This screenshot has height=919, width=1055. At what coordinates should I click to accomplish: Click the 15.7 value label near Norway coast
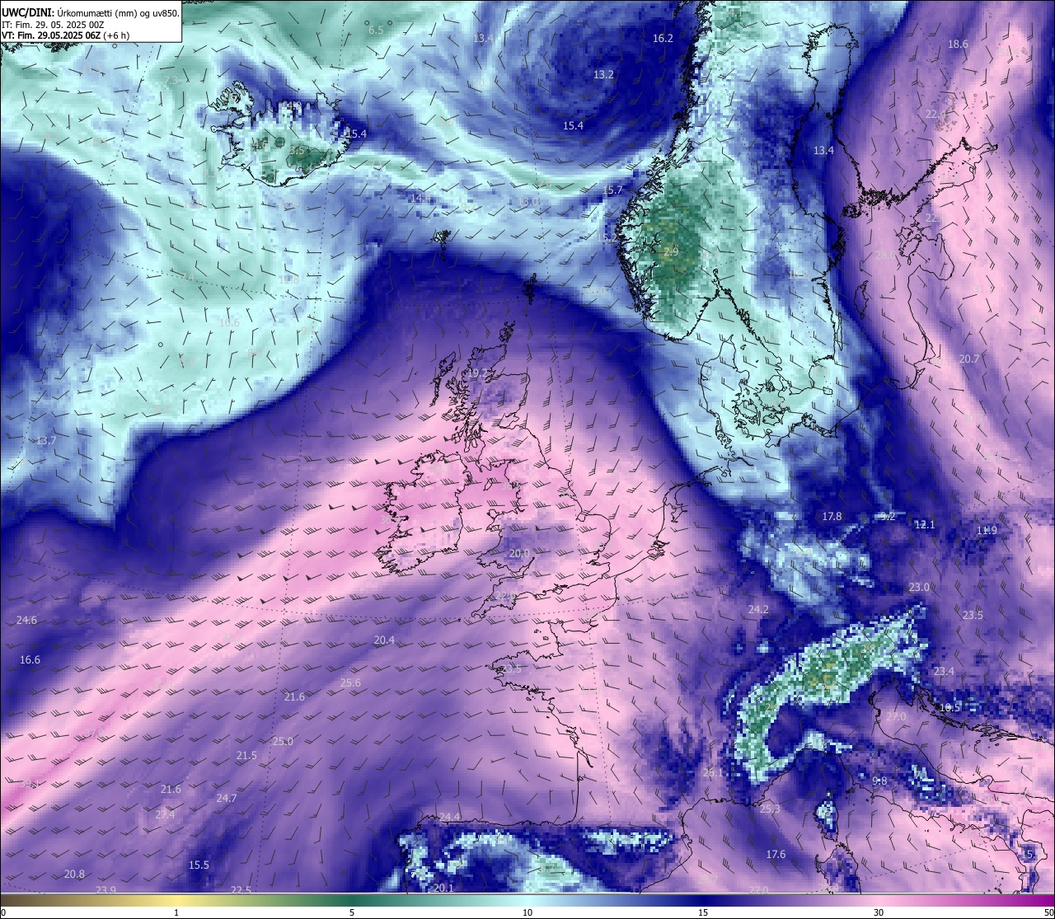coord(613,190)
